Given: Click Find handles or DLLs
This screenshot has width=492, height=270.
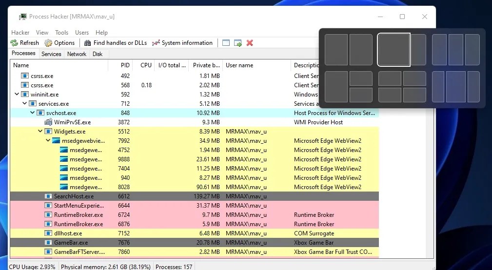Looking at the screenshot, I should tap(116, 43).
